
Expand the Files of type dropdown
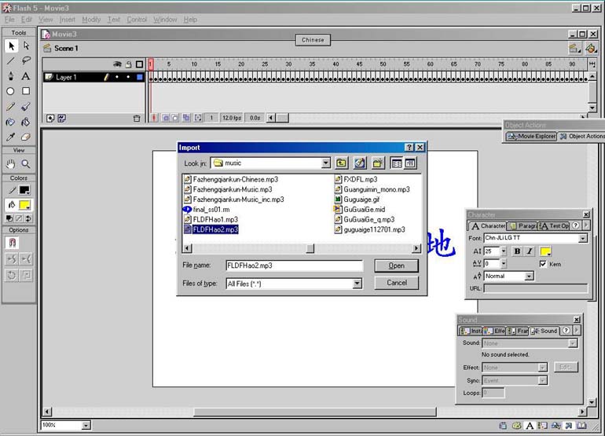357,284
